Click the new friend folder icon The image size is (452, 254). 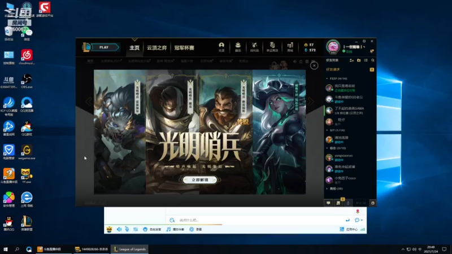coord(359,60)
